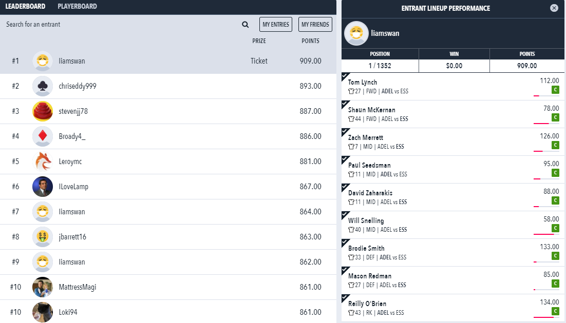Image resolution: width=566 pixels, height=323 pixels.
Task: Click the checkmark flag on Brodie Smith's row
Action: tap(345, 242)
